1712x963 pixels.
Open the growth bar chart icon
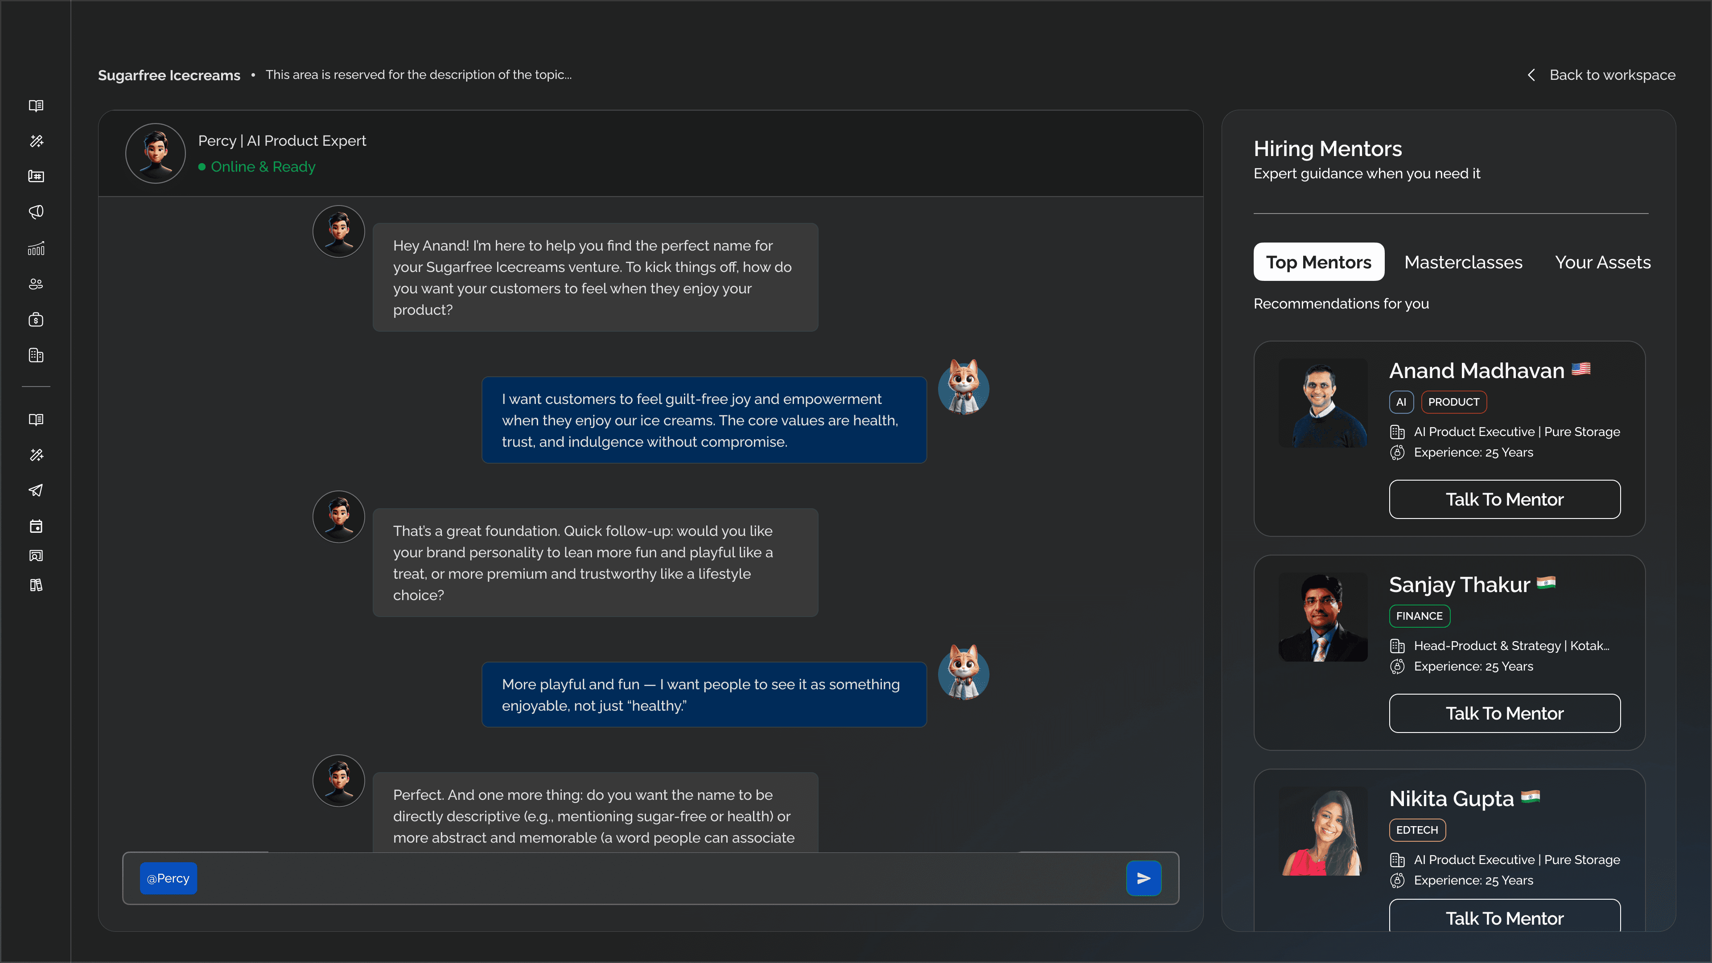pos(36,249)
